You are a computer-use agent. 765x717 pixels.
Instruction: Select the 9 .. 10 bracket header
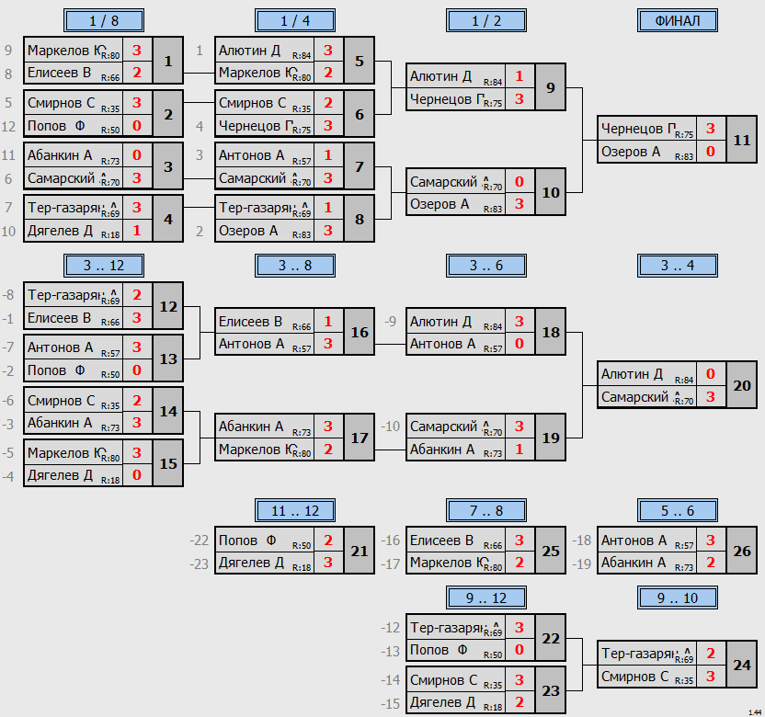coord(677,598)
